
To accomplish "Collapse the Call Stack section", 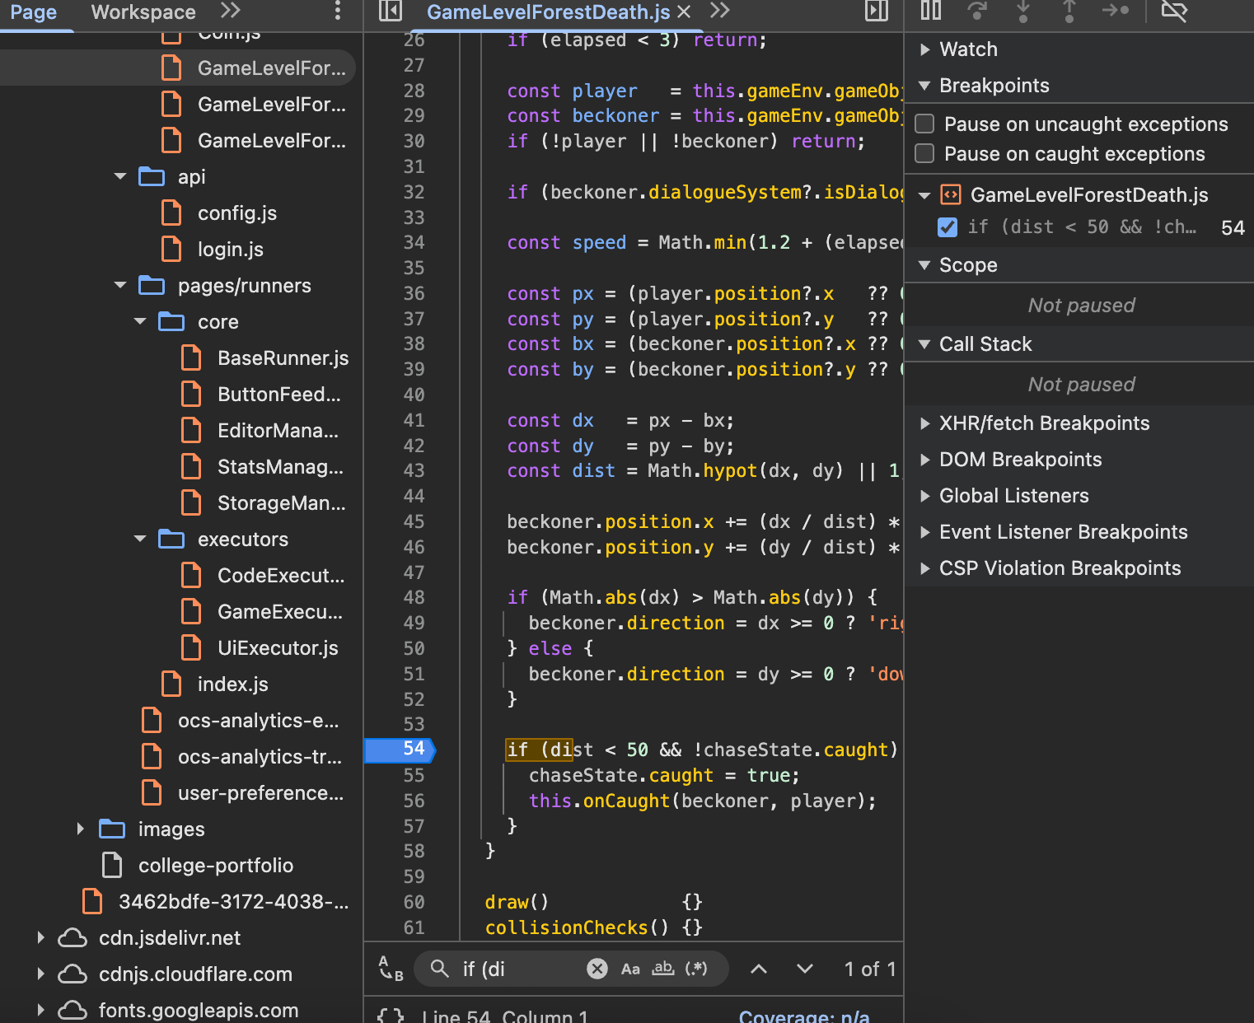I will coord(925,344).
